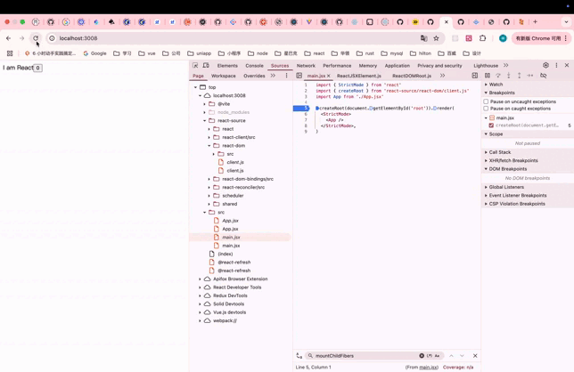Select the (index) file in tree
The image size is (574, 372).
coord(225,254)
